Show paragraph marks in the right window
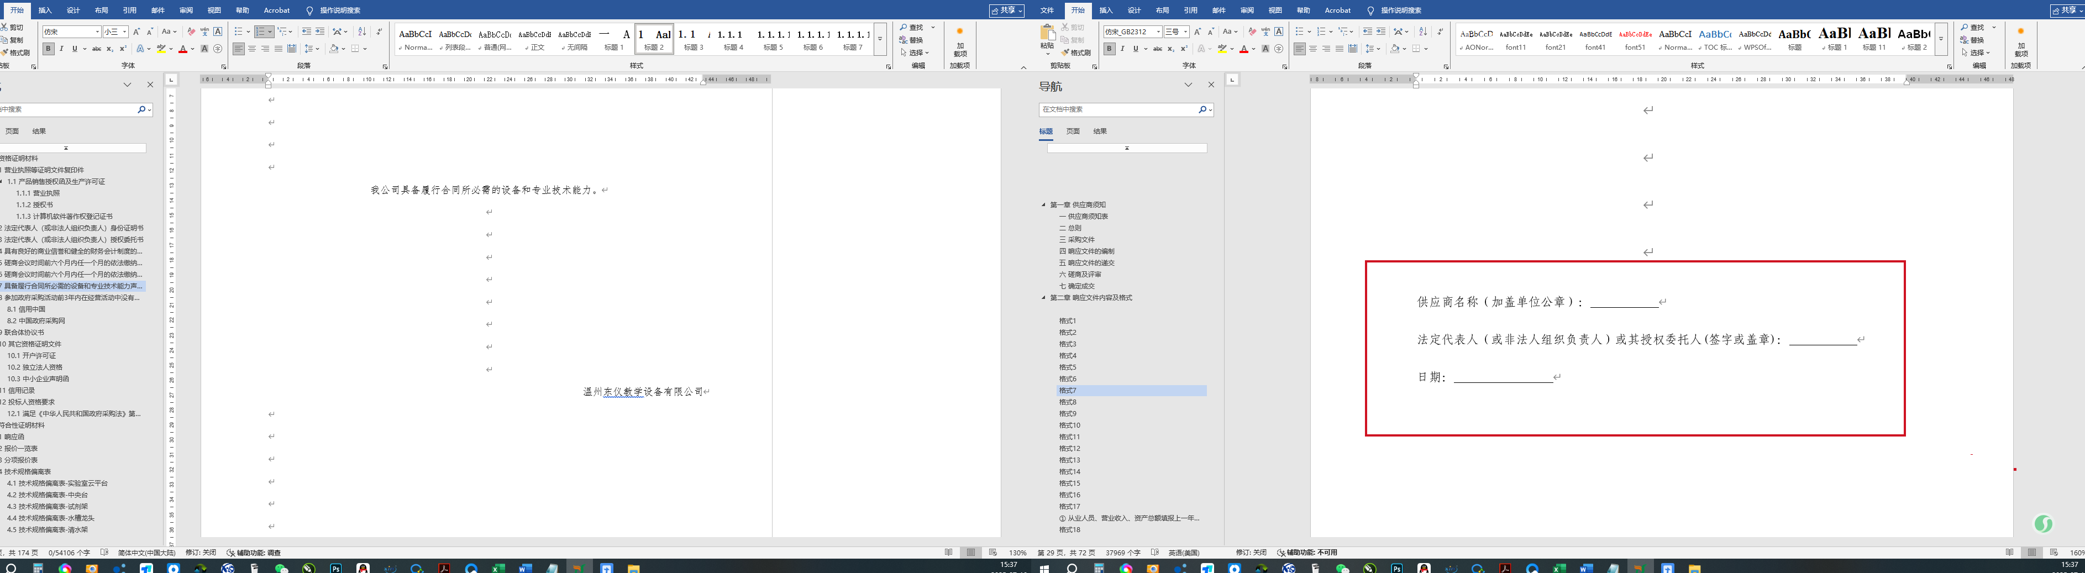This screenshot has width=2085, height=573. (1440, 31)
